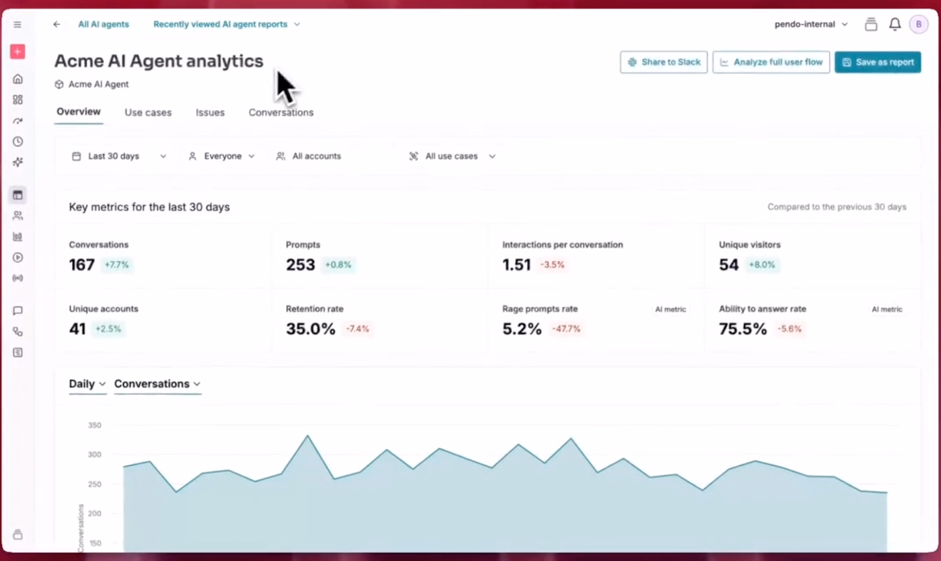The width and height of the screenshot is (941, 561).
Task: Open the hamburger menu in sidebar
Action: tap(18, 24)
